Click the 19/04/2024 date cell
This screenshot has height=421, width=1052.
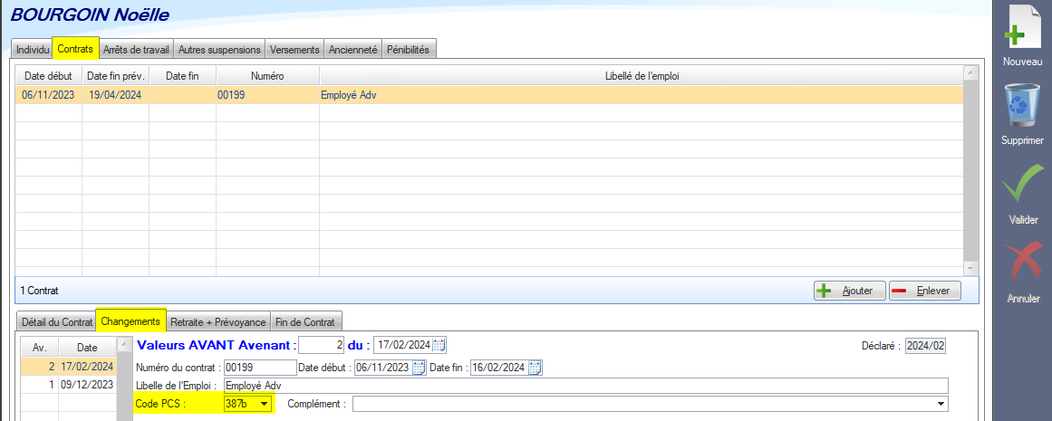point(115,95)
